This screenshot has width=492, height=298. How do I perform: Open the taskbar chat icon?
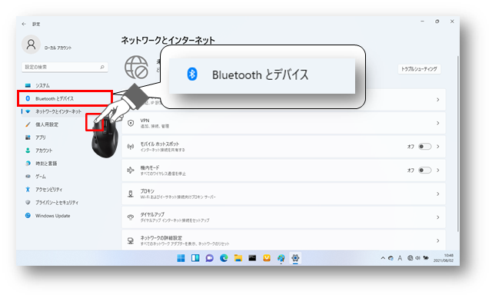[209, 258]
